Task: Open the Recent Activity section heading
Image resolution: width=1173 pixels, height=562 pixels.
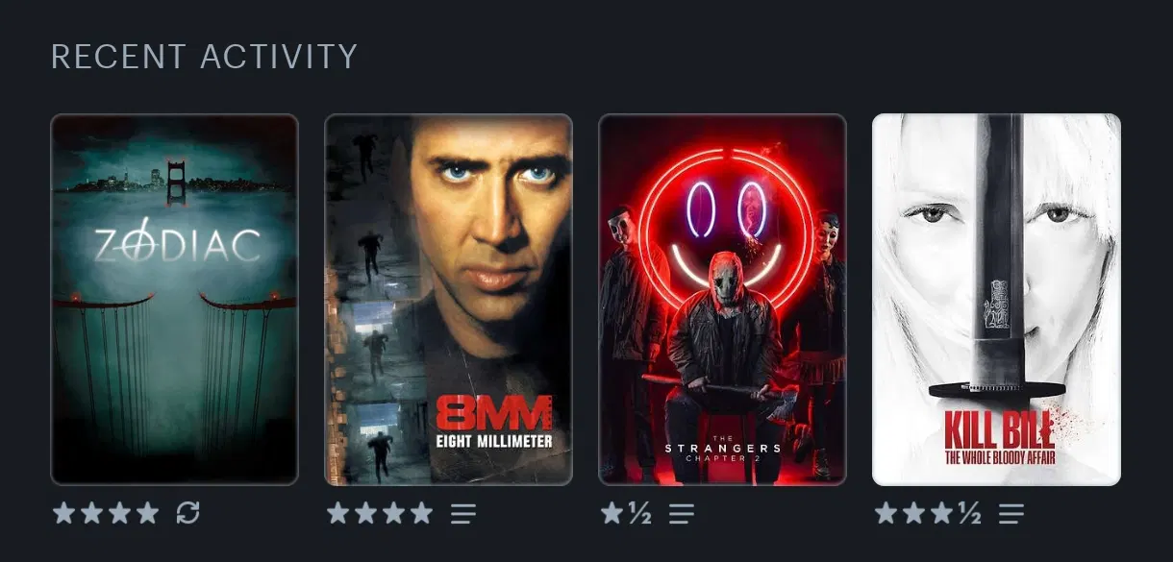Action: [204, 57]
